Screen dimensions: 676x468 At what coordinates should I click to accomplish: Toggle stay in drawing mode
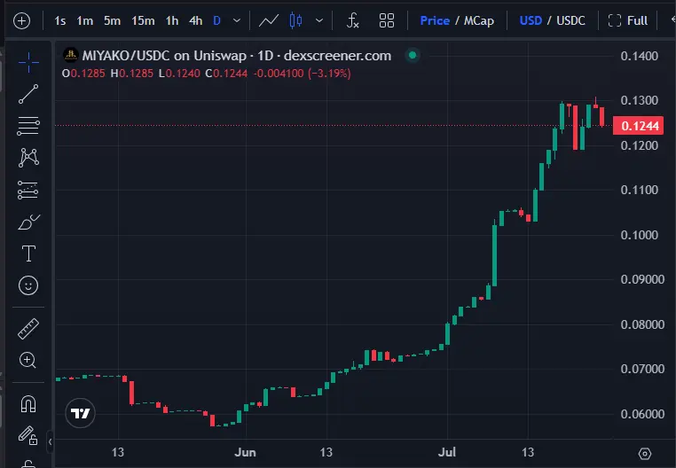pyautogui.click(x=28, y=436)
